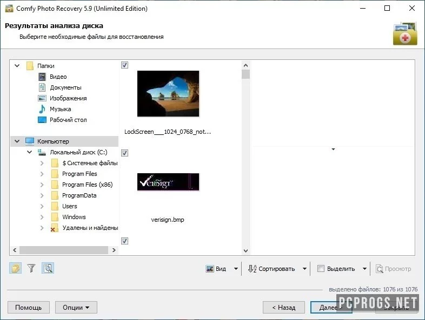The width and height of the screenshot is (425, 320).
Task: Uncheck the checkbox below verisign.bmp
Action: 124,241
